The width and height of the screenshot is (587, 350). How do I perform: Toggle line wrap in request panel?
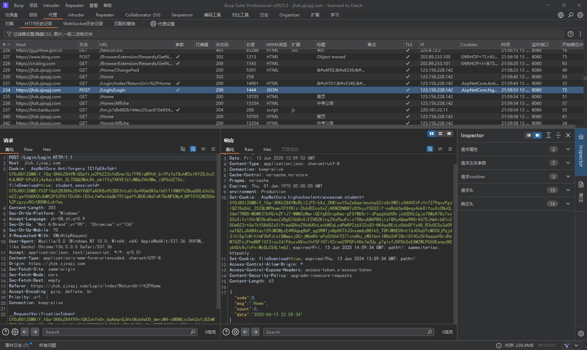(x=193, y=149)
